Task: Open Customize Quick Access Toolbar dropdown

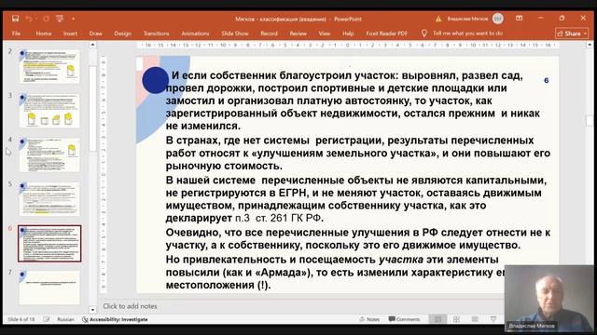Action: (73, 19)
